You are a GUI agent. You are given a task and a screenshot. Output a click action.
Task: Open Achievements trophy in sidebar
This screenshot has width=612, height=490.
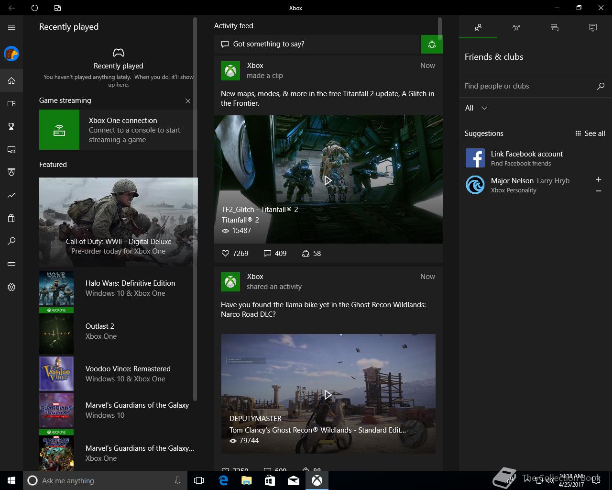(11, 126)
